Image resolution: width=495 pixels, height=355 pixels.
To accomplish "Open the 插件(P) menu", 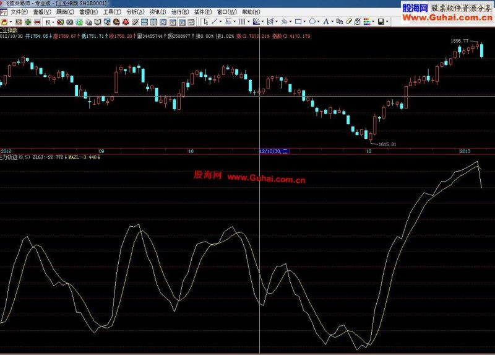I will click(203, 12).
